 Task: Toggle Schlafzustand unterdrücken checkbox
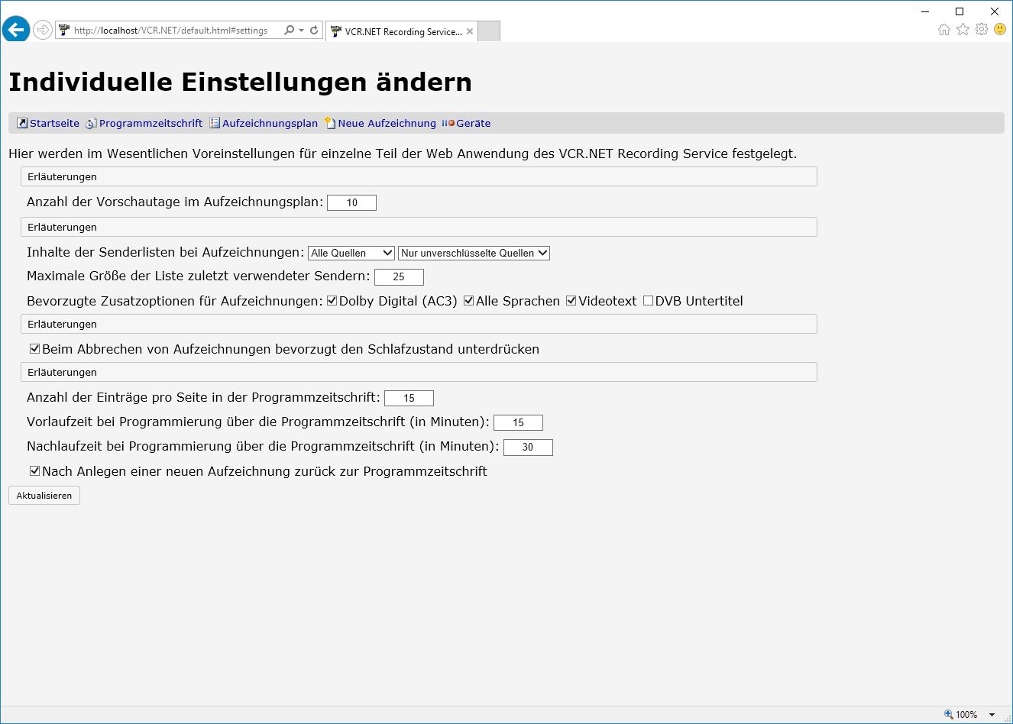tap(35, 349)
